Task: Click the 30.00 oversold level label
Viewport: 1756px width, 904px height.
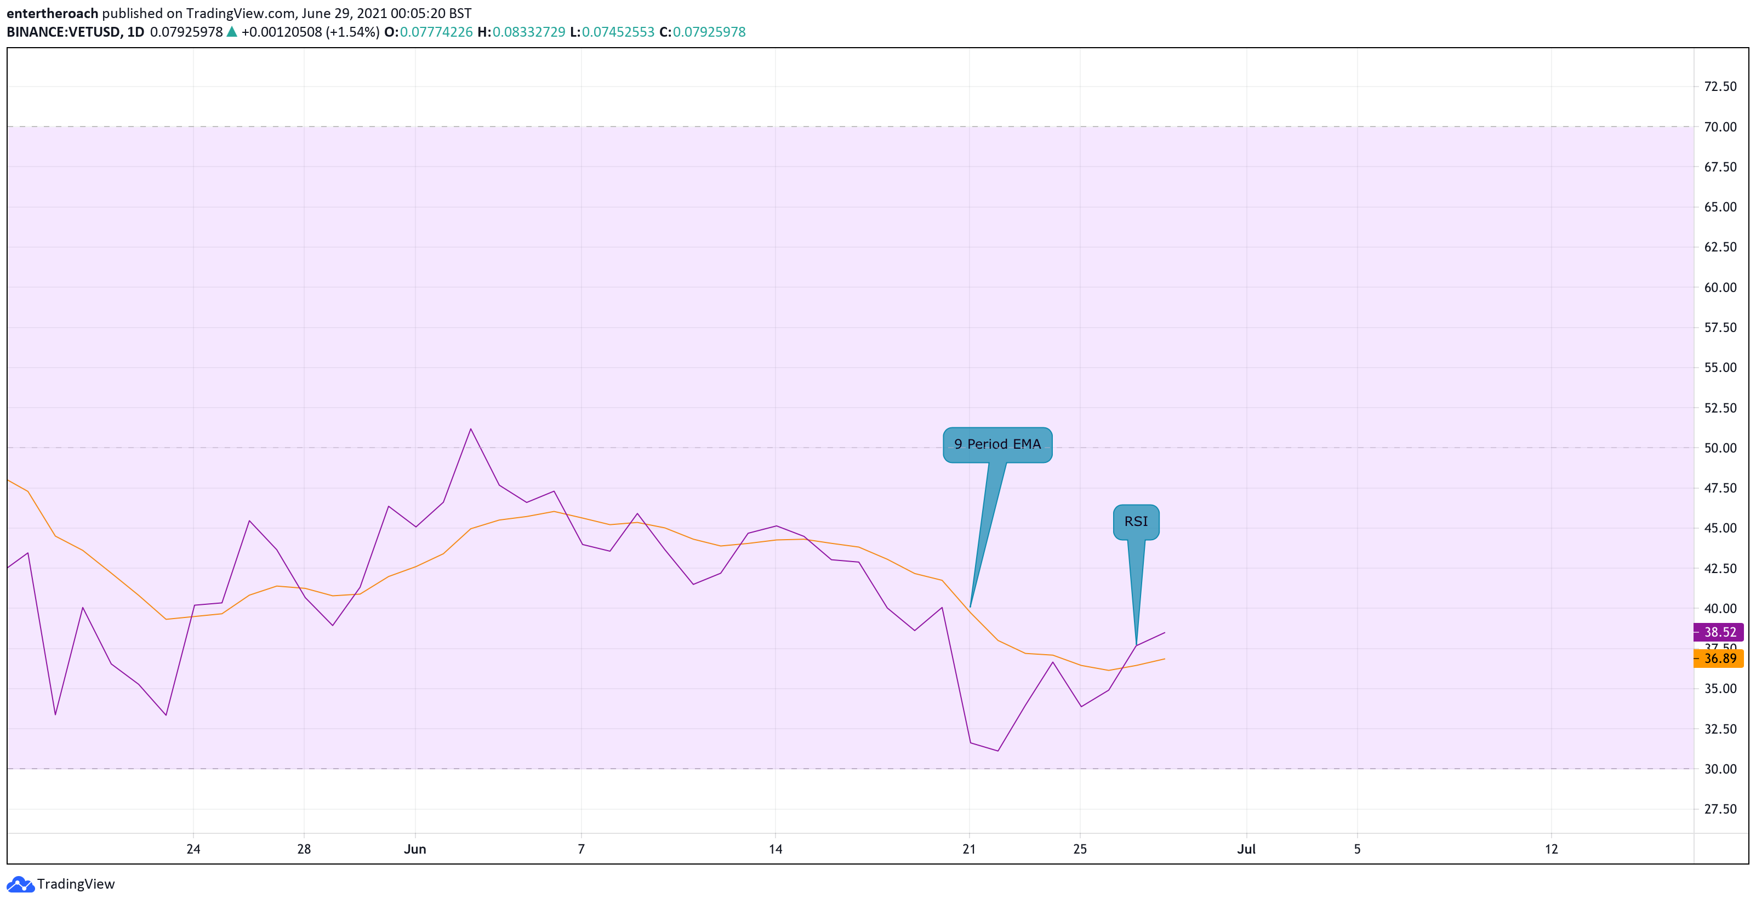Action: pyautogui.click(x=1720, y=769)
